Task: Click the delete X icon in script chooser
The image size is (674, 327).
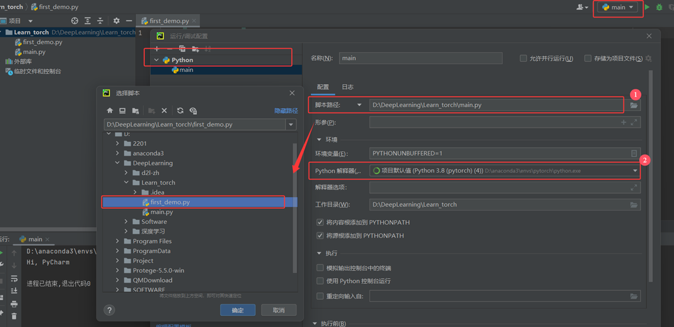Action: tap(164, 111)
